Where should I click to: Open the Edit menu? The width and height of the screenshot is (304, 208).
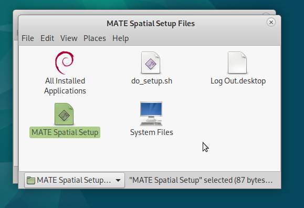point(47,38)
